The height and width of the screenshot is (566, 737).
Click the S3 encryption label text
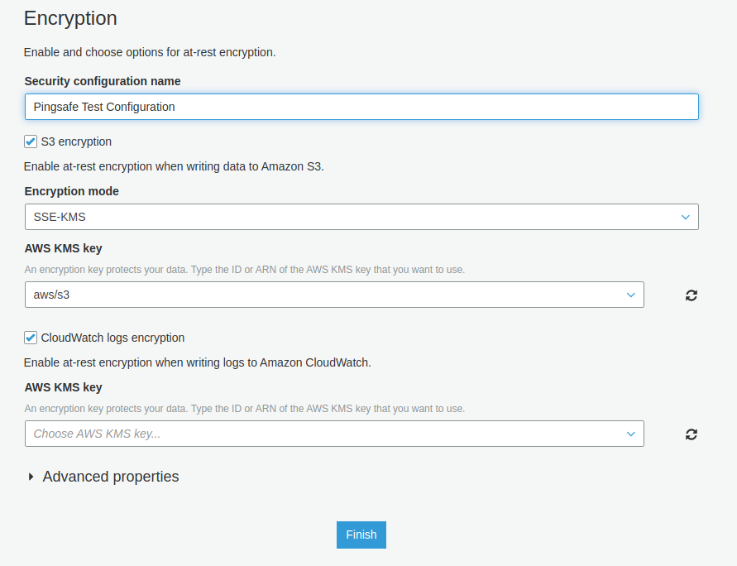pyautogui.click(x=76, y=141)
